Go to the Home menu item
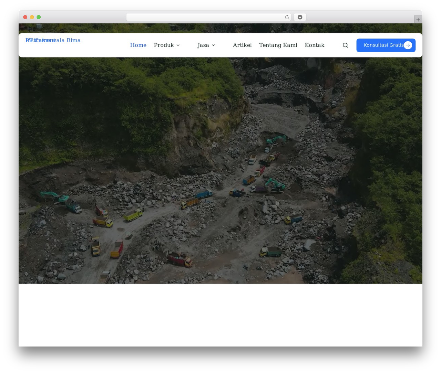This screenshot has width=441, height=373. point(138,45)
